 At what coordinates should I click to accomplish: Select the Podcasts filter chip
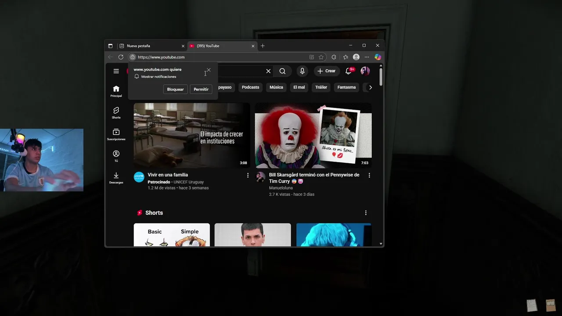pos(250,87)
